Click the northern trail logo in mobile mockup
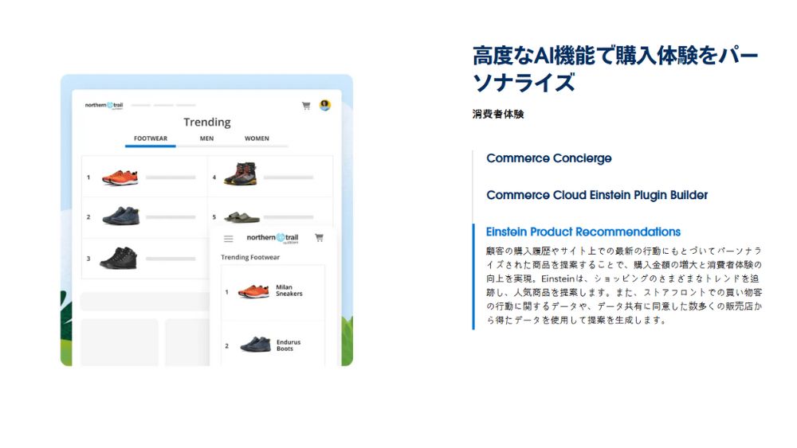 click(273, 238)
